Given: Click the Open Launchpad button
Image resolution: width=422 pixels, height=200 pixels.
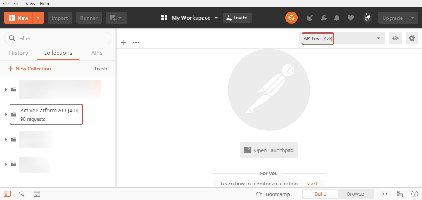Looking at the screenshot, I should click(269, 150).
